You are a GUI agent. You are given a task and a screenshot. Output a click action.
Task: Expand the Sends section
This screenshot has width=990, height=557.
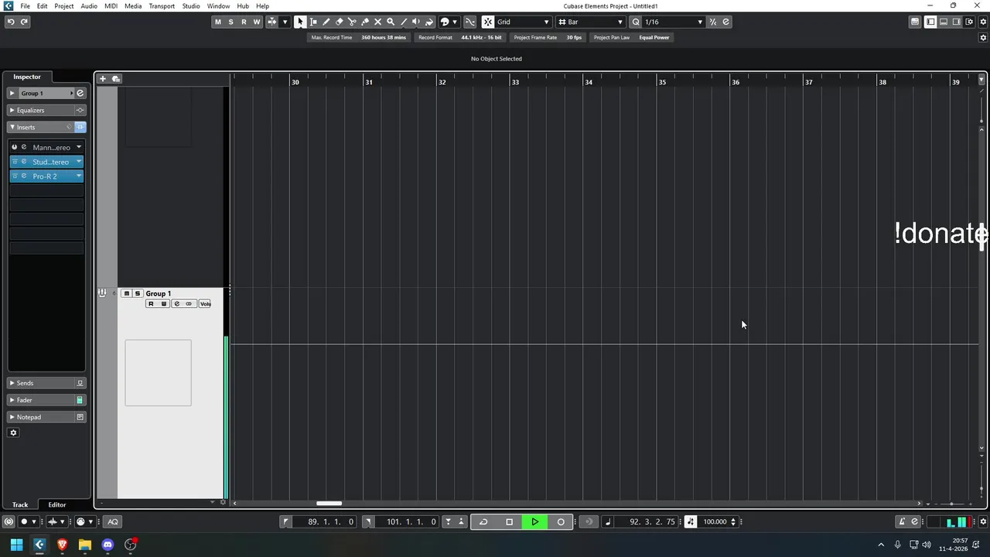[x=12, y=383]
